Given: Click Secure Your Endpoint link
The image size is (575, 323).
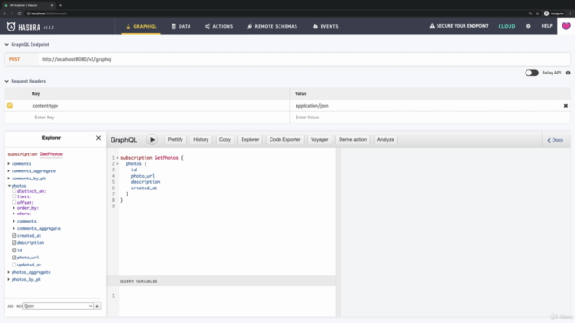Looking at the screenshot, I should 459,26.
